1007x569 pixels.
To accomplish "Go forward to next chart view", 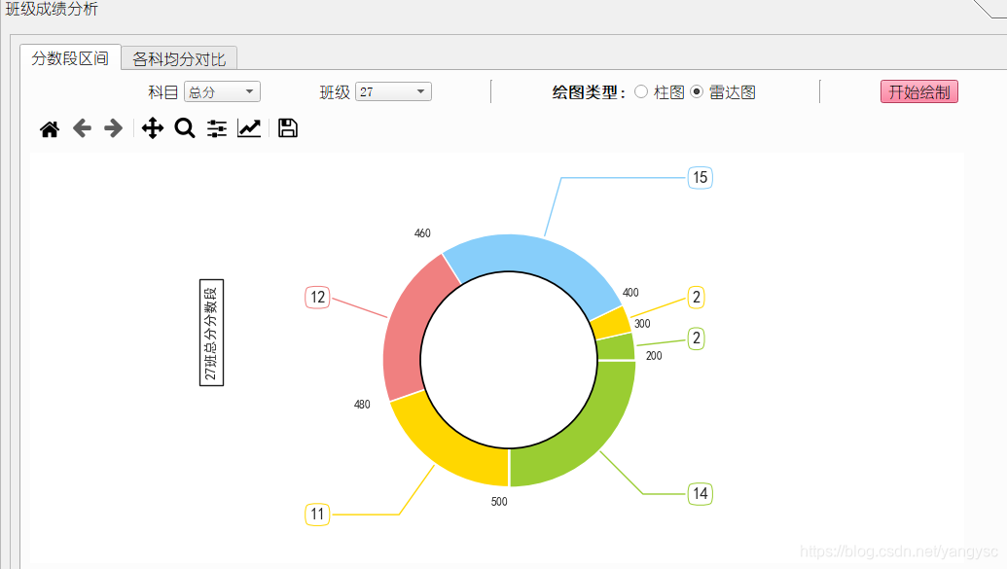I will click(113, 128).
